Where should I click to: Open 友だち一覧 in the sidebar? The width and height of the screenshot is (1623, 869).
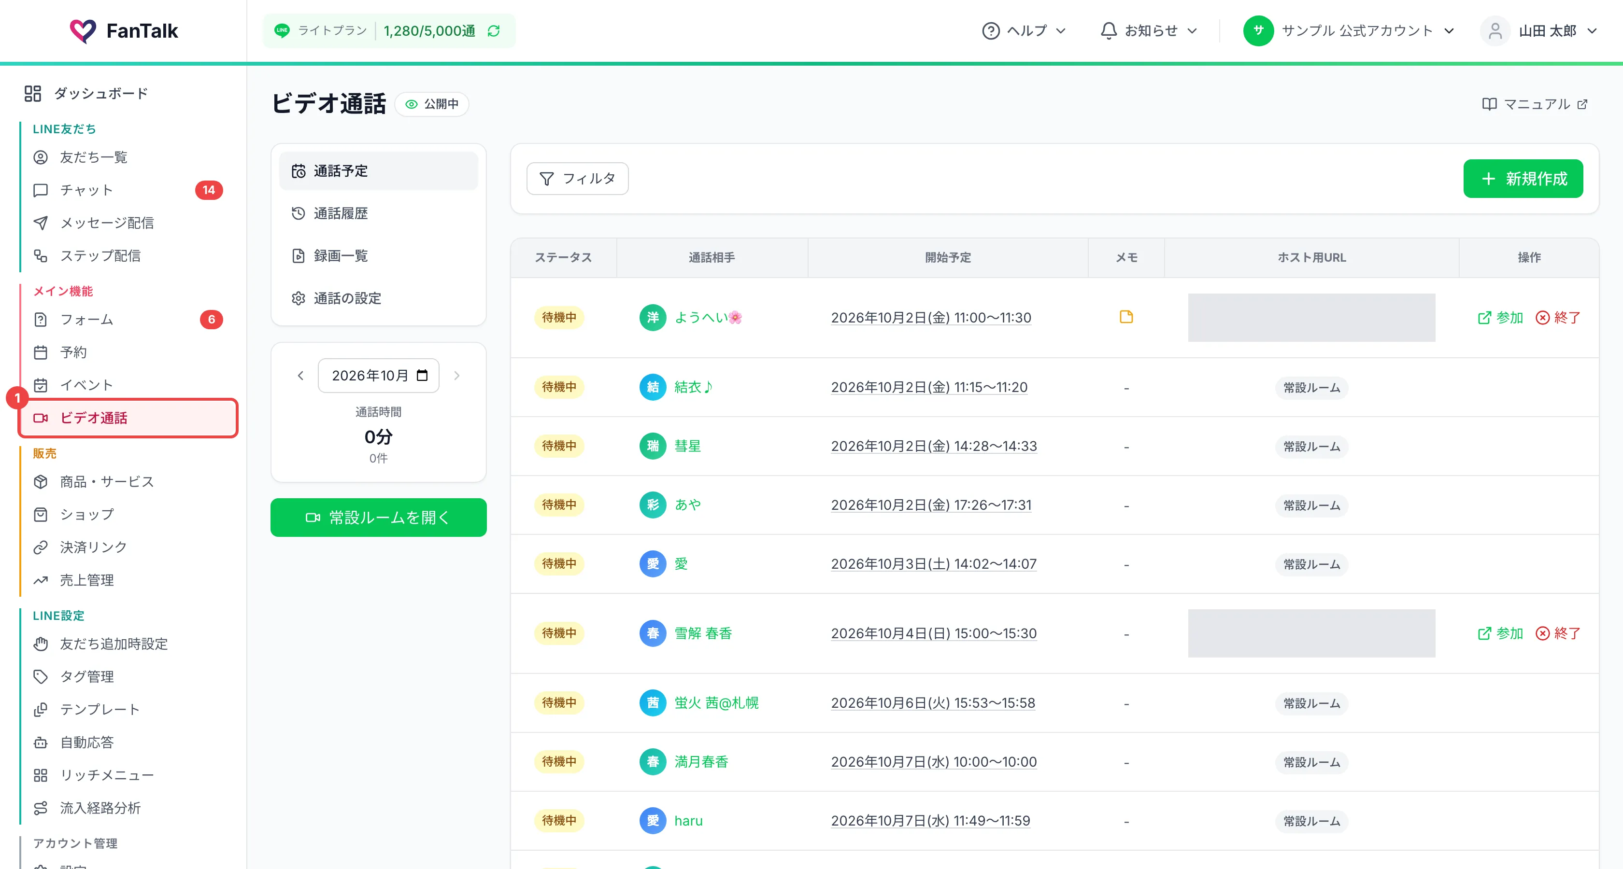tap(128, 157)
